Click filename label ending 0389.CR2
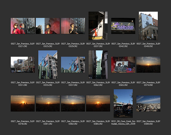The height and width of the screenshot is (135, 171). pyautogui.click(x=148, y=123)
